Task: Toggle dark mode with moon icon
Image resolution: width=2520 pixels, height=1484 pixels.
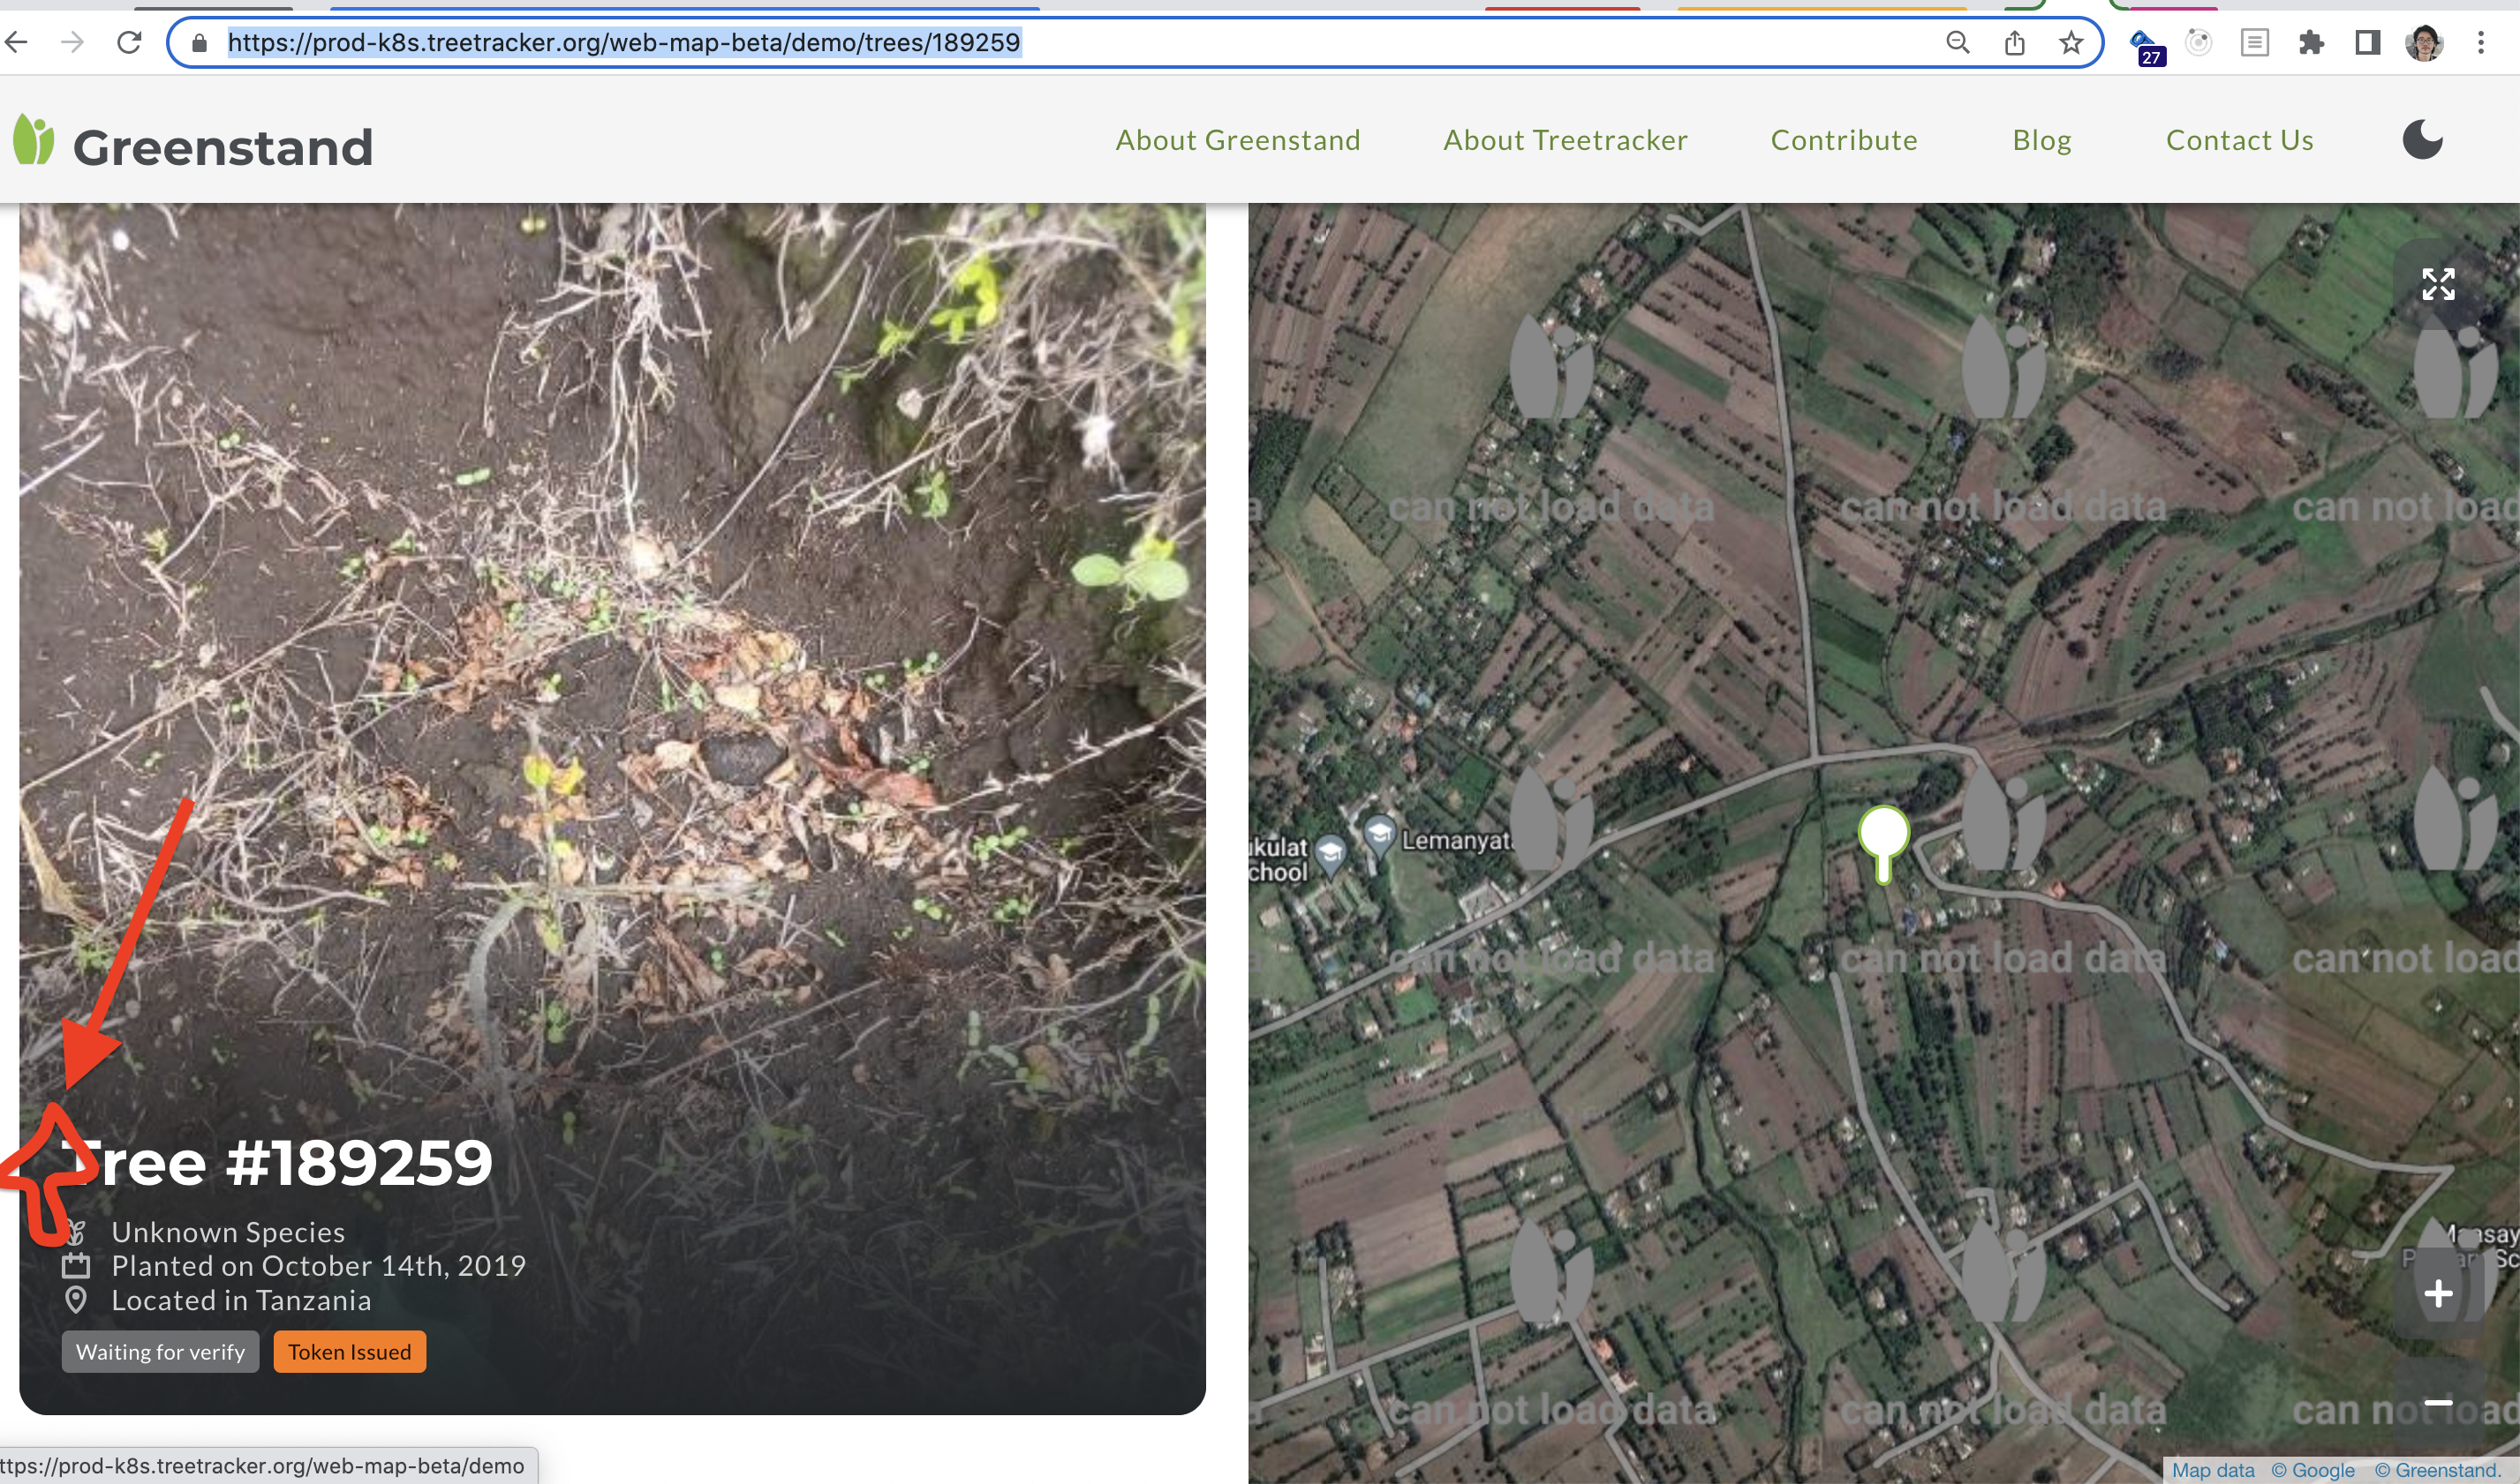Action: coord(2422,140)
